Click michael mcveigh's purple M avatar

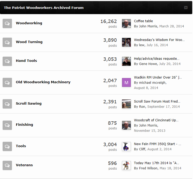click(126, 82)
